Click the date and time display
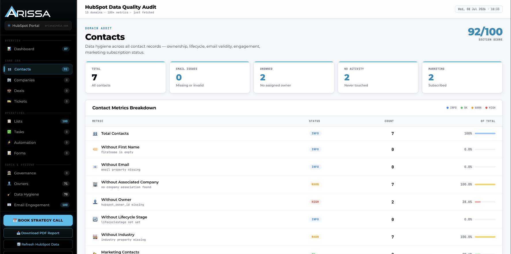The image size is (511, 254). point(479,9)
